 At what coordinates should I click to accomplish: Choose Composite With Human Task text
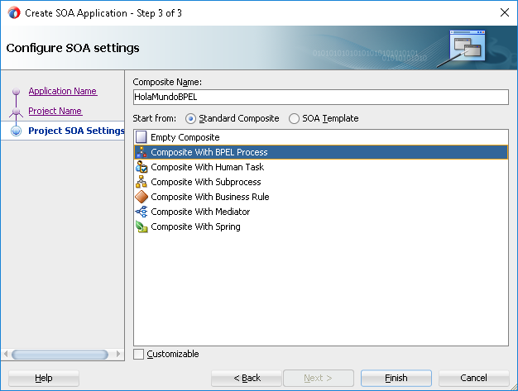[208, 167]
